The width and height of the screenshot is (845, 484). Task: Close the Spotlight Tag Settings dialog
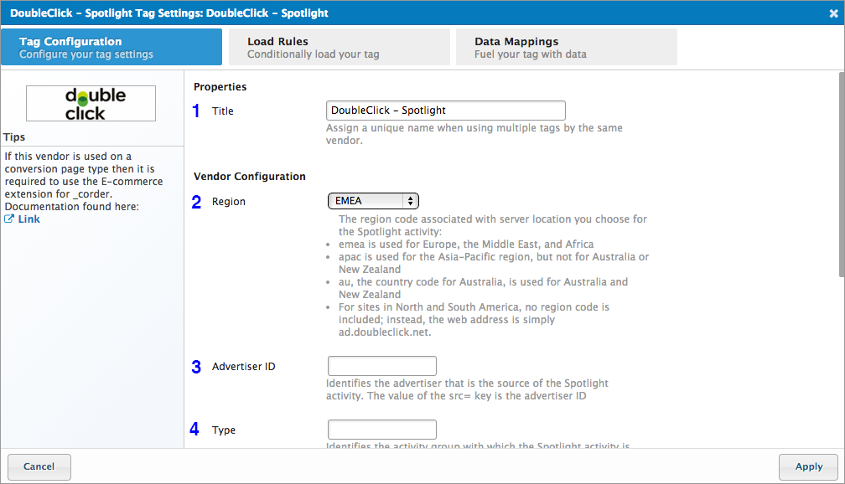tap(832, 13)
